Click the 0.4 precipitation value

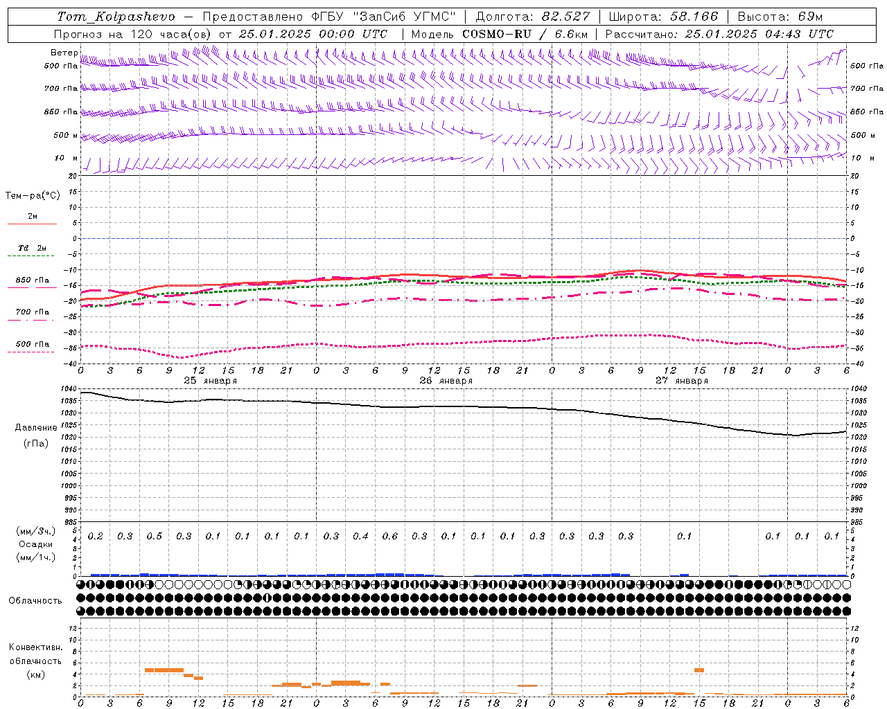pos(360,536)
